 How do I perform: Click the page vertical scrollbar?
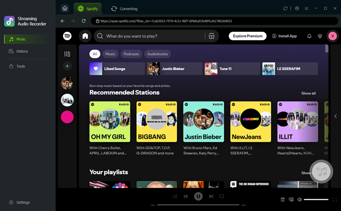coord(327,48)
